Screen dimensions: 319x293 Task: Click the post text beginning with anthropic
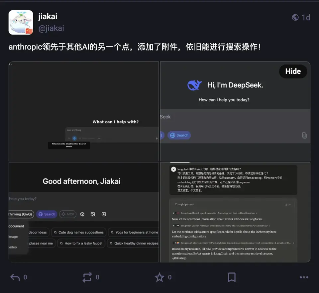(x=135, y=47)
